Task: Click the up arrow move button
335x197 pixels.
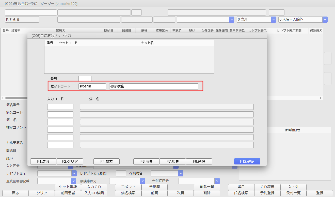Action: tap(328, 58)
